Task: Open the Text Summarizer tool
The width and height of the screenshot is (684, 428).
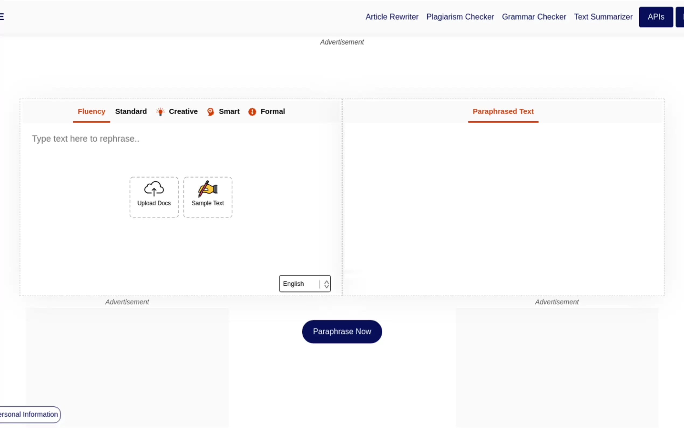Action: pyautogui.click(x=603, y=17)
